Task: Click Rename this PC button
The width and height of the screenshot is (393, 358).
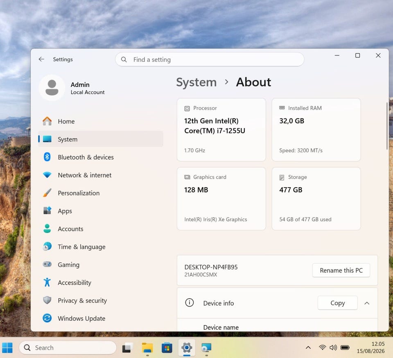Action: [341, 270]
